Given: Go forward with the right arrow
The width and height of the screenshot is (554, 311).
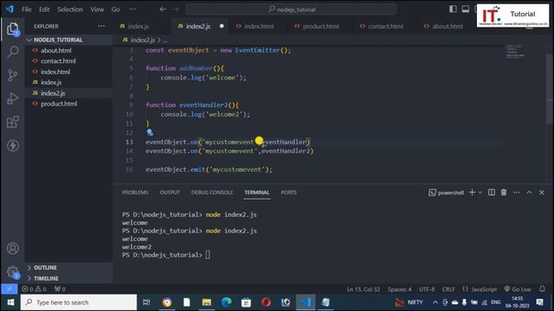Looking at the screenshot, I should click(x=176, y=10).
